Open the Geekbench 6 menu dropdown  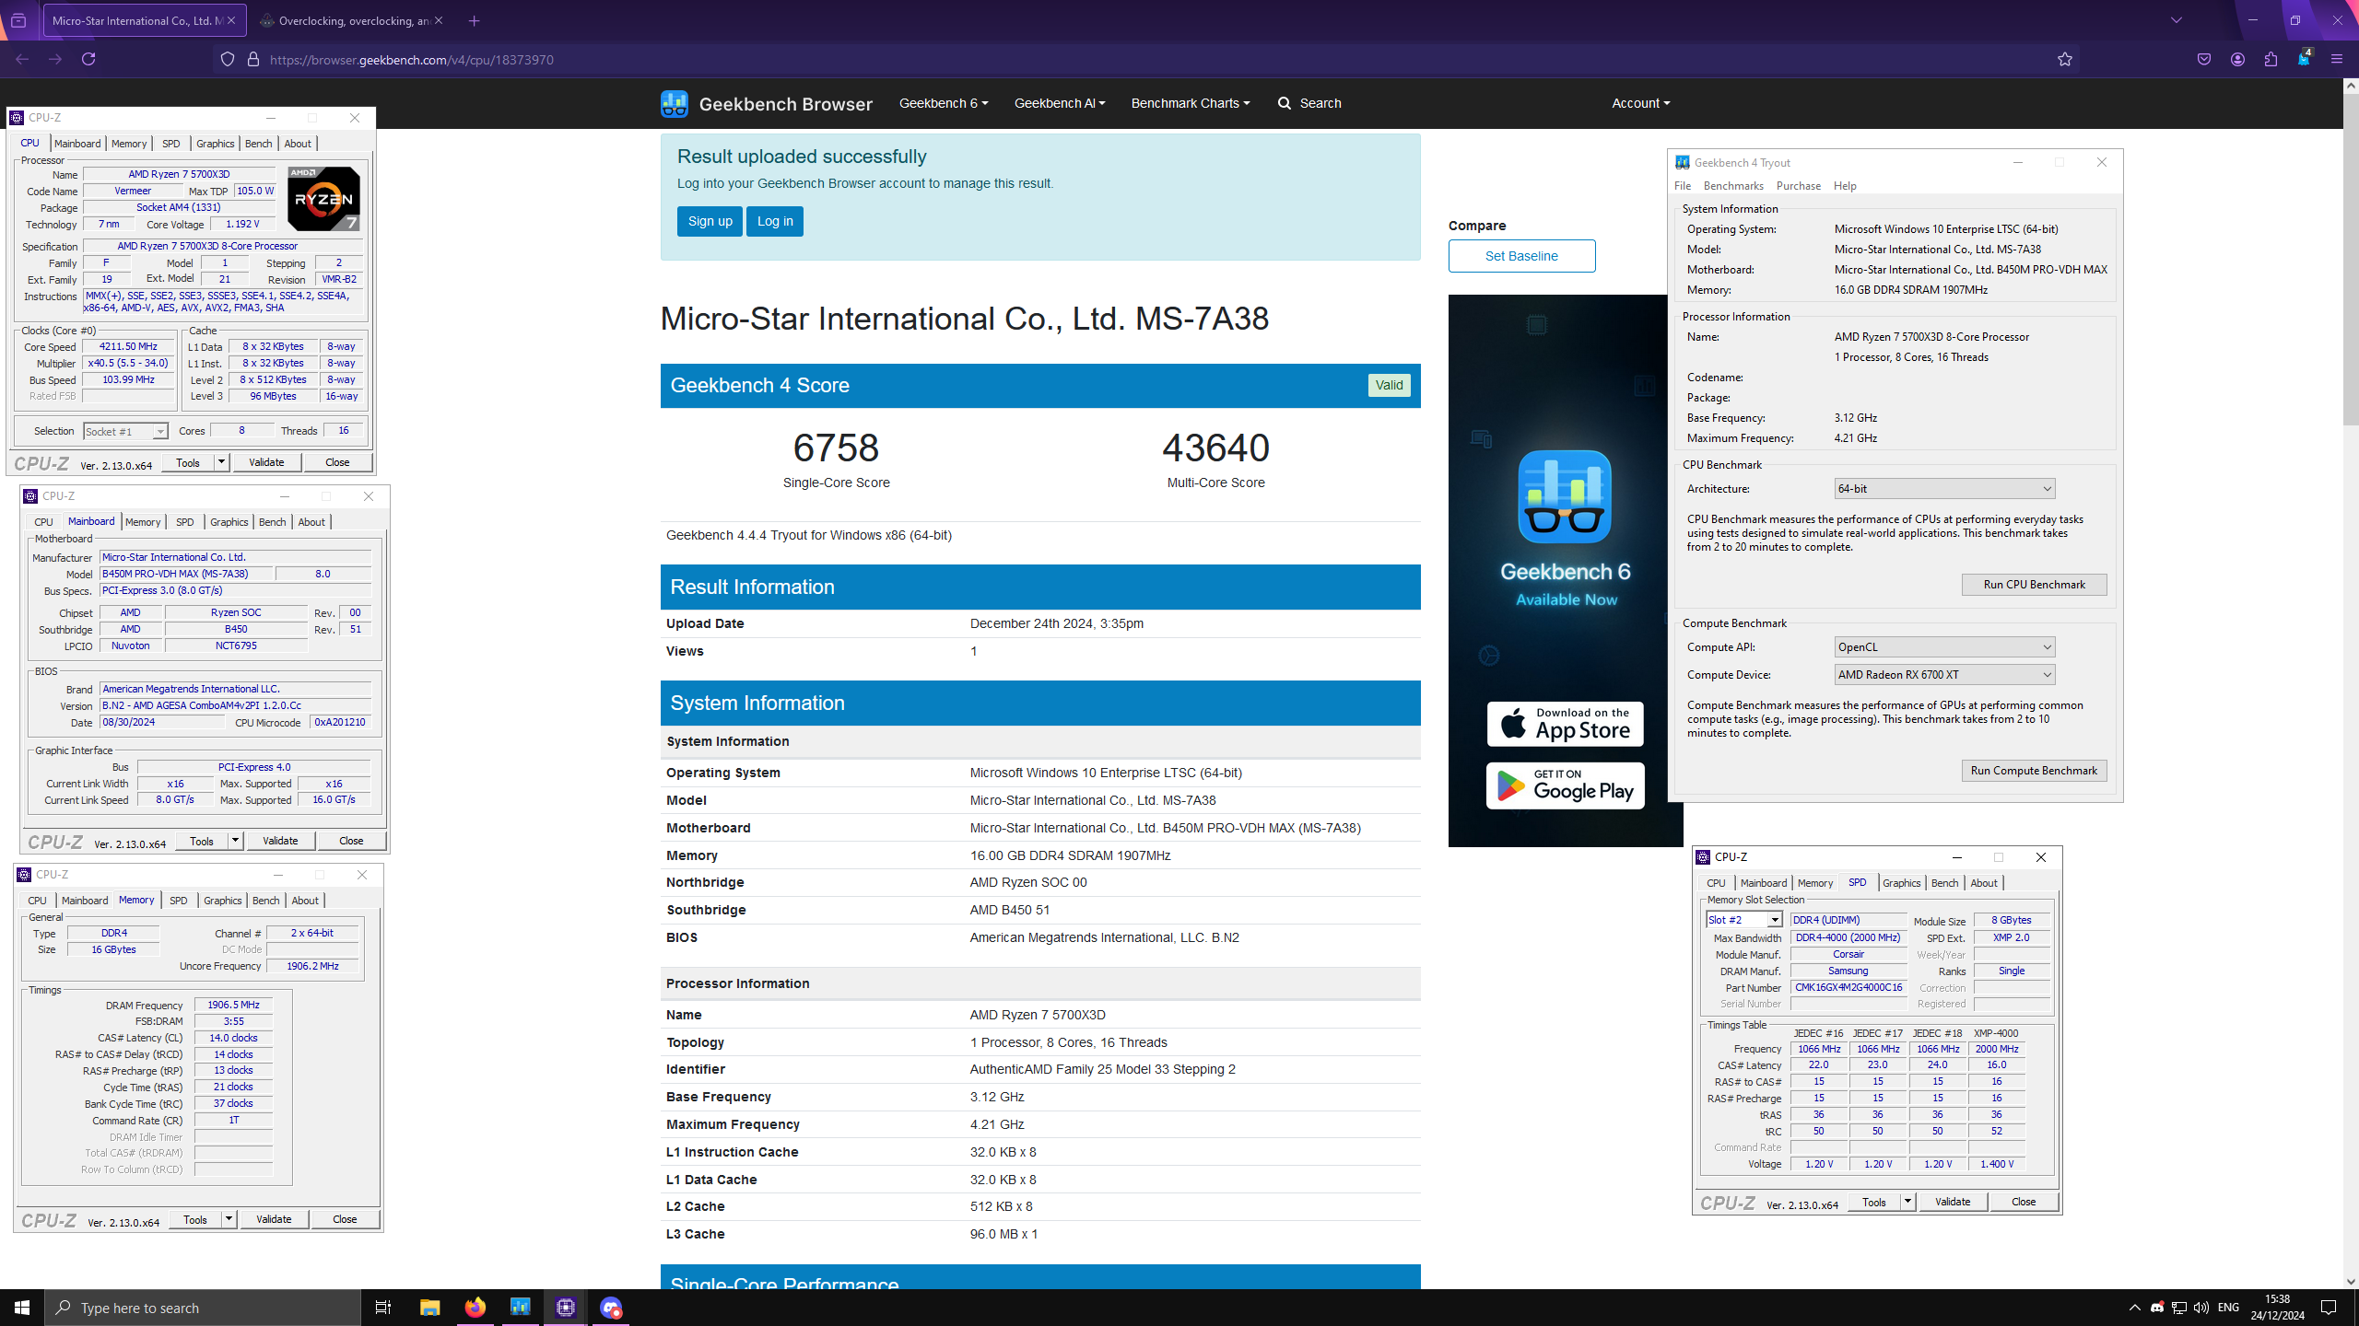coord(944,103)
